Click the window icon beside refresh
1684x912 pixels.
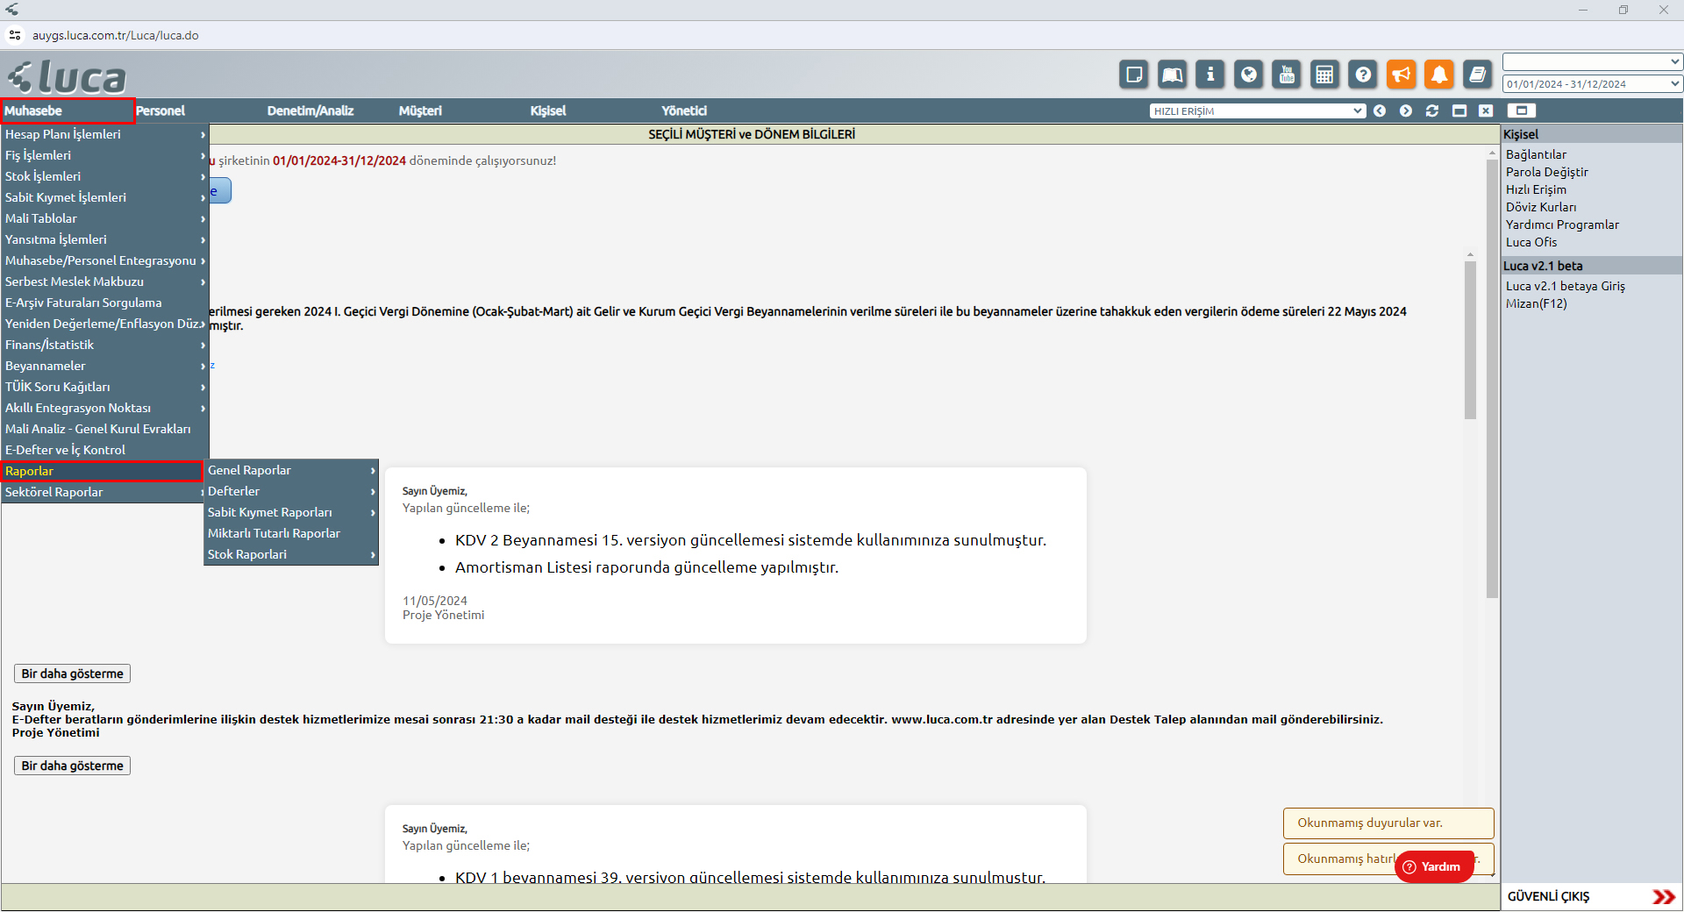1459,110
